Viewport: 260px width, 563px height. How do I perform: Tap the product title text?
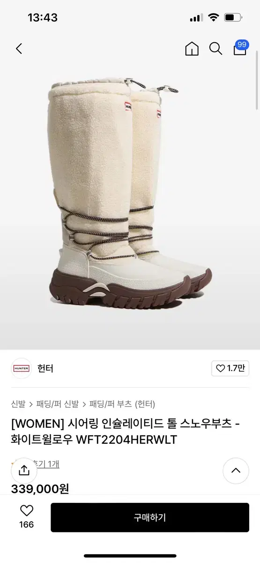tap(126, 432)
